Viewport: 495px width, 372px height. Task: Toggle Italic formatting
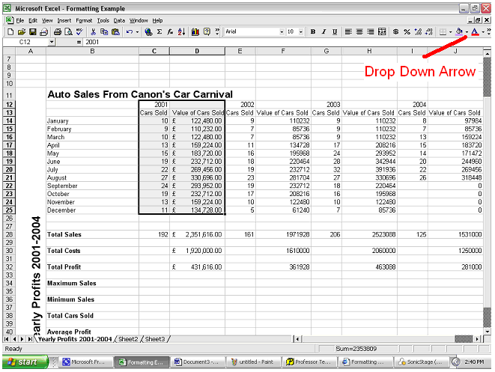pyautogui.click(x=324, y=32)
